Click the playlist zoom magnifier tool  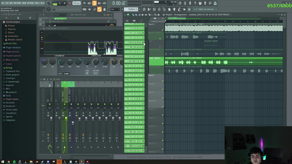(156, 15)
